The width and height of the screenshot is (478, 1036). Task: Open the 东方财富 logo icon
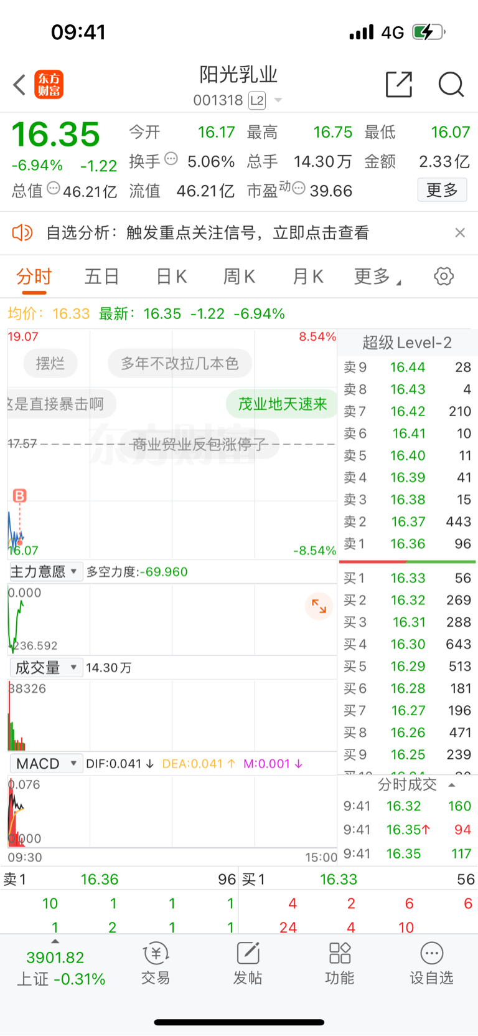coord(49,85)
